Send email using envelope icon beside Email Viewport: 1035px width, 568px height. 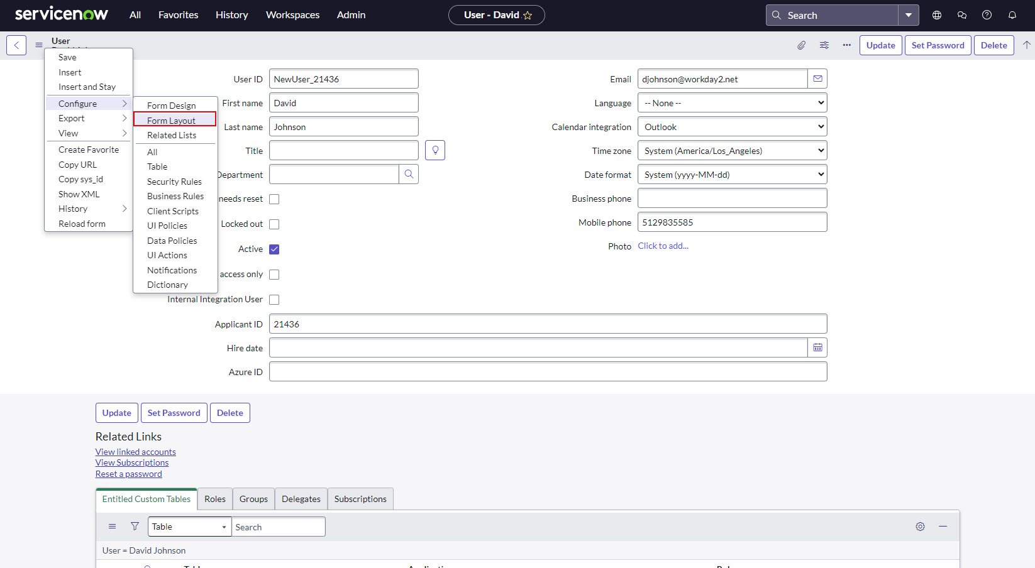tap(817, 79)
